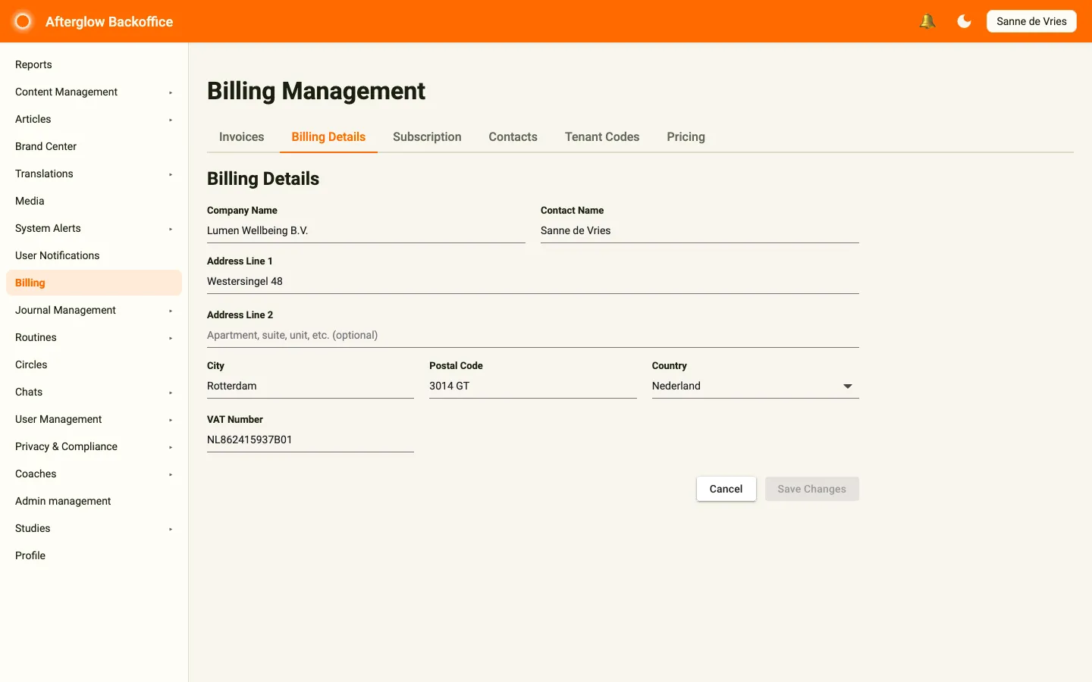Image resolution: width=1092 pixels, height=682 pixels.
Task: Expand the Translations submenu arrow
Action: point(171,174)
